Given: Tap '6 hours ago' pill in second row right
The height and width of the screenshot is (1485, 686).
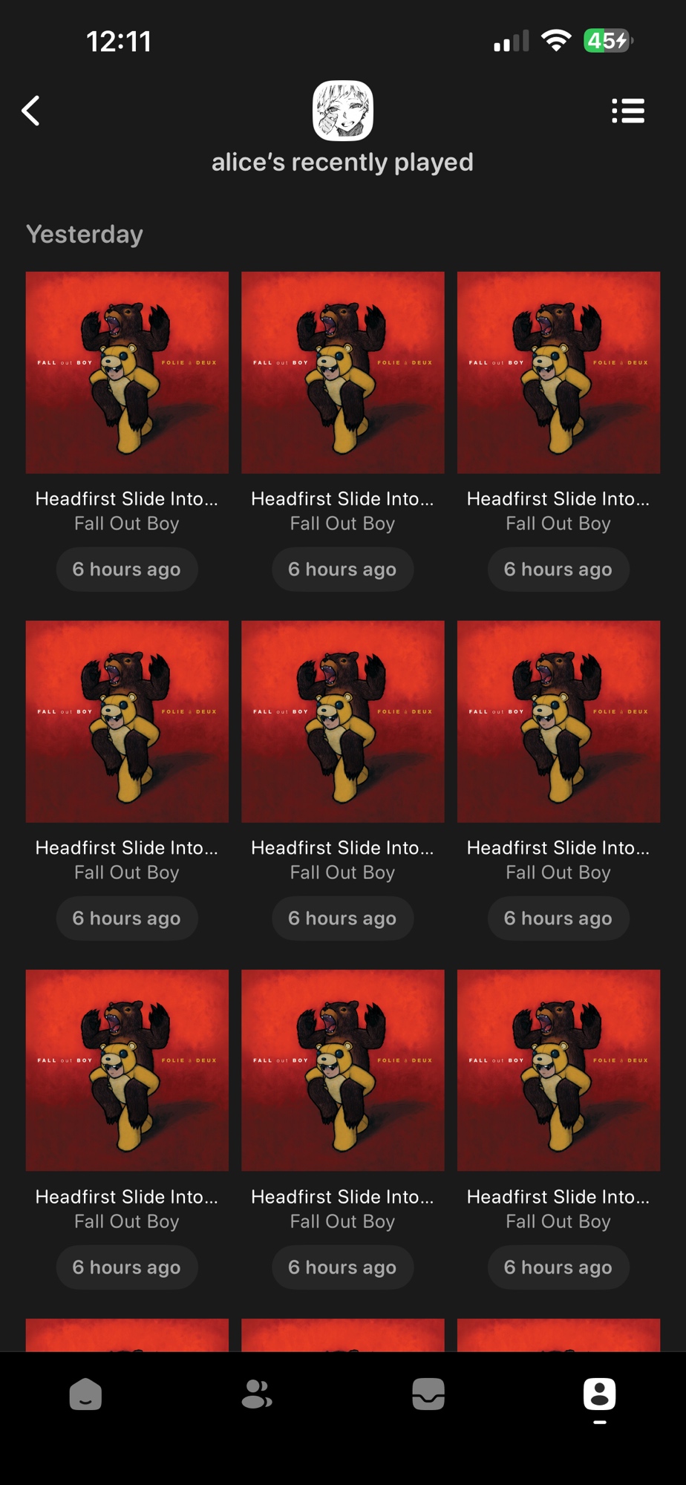Looking at the screenshot, I should pos(558,918).
